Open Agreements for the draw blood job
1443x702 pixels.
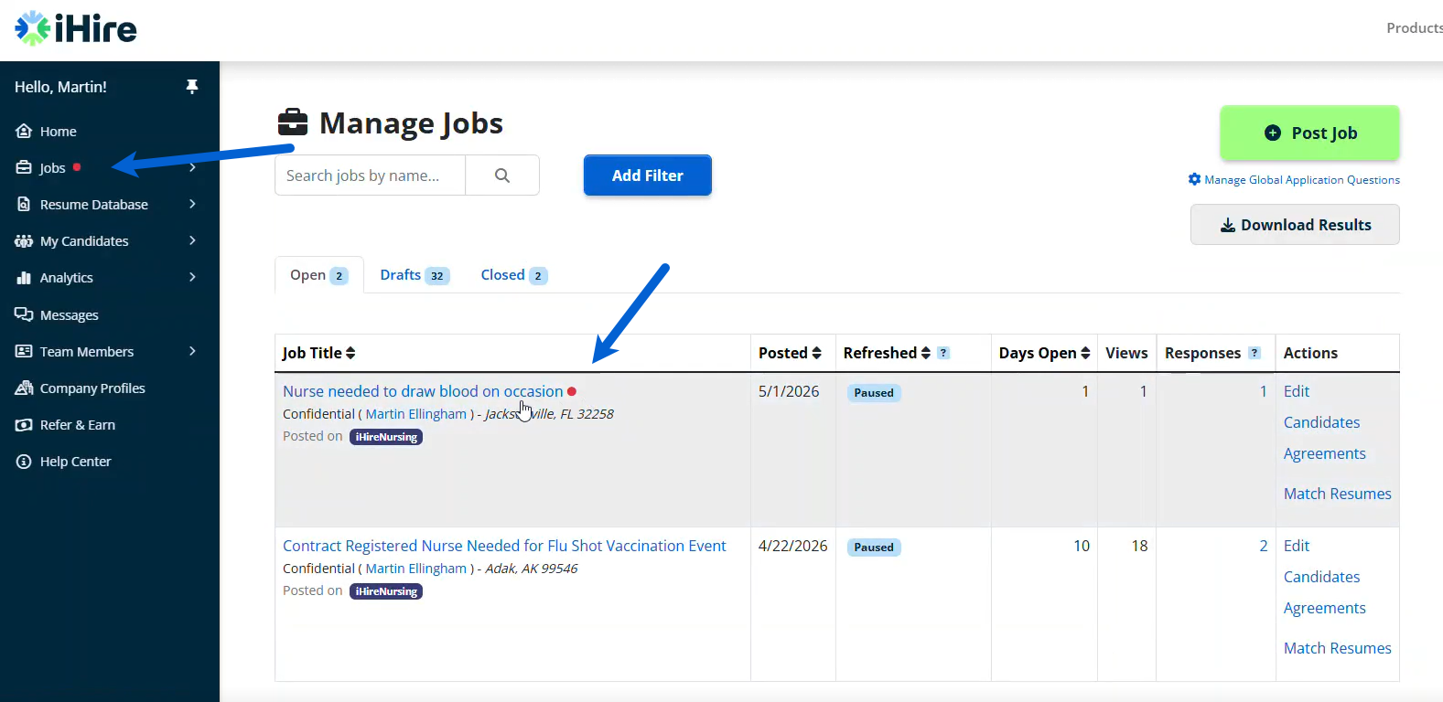(1324, 453)
